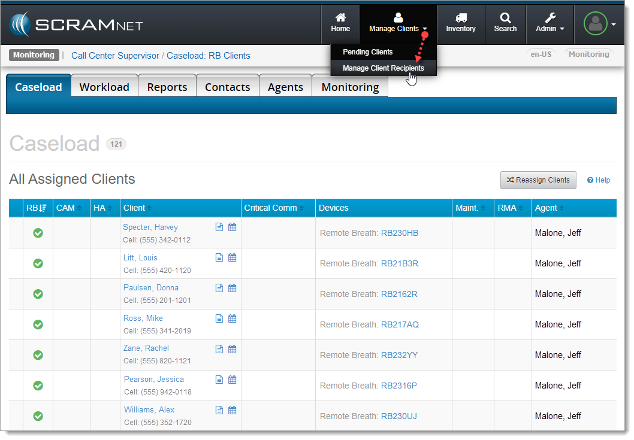This screenshot has width=634, height=440.
Task: Click the document icon for Mike Ross
Action: (x=219, y=318)
